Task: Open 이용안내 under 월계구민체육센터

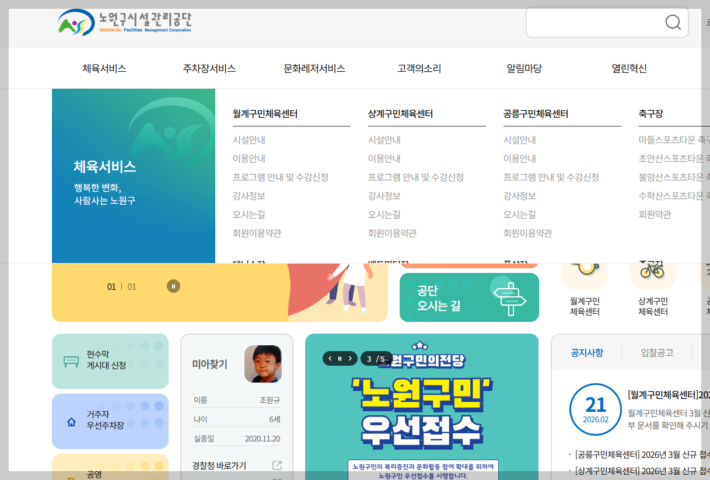Action: click(249, 159)
